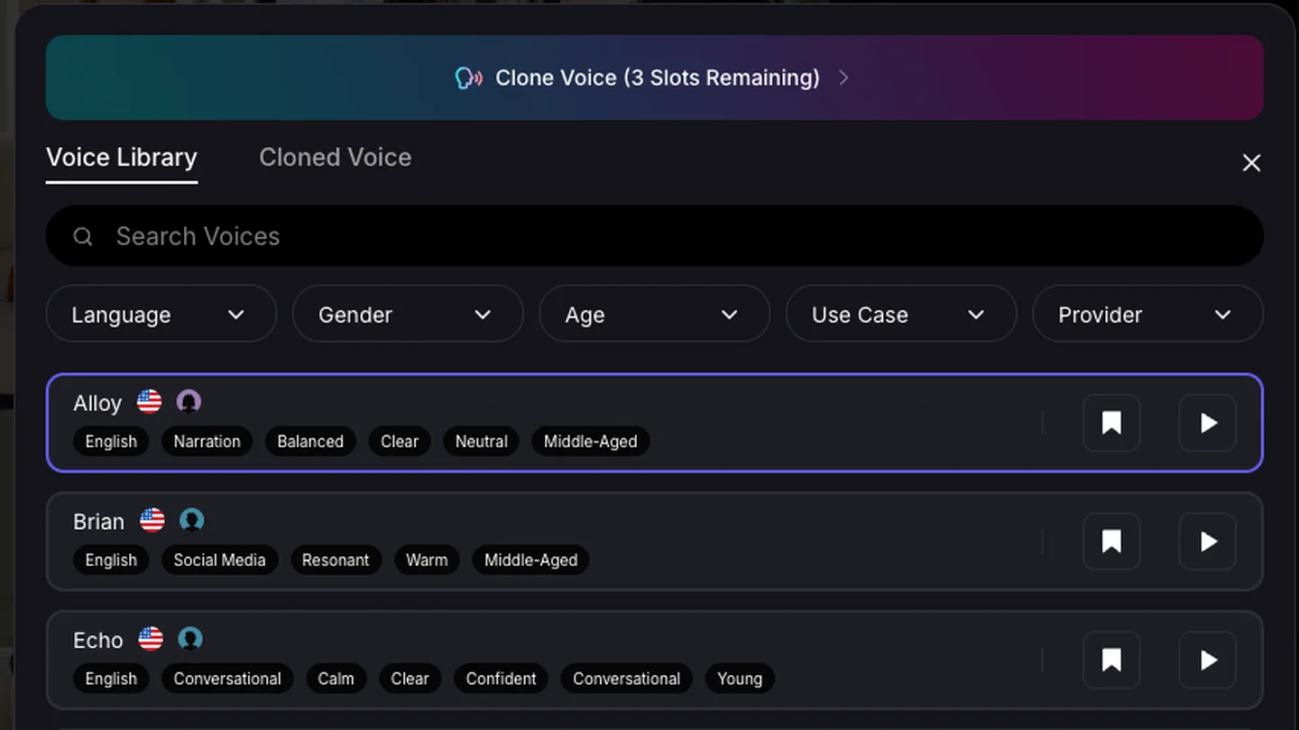Click Alloy's English tag
Viewport: 1299px width, 730px height.
coord(111,442)
